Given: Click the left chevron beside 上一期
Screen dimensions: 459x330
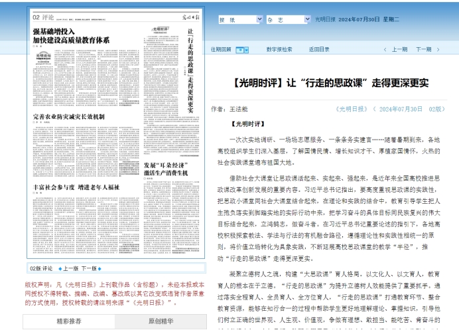Looking at the screenshot, I should point(385,50).
